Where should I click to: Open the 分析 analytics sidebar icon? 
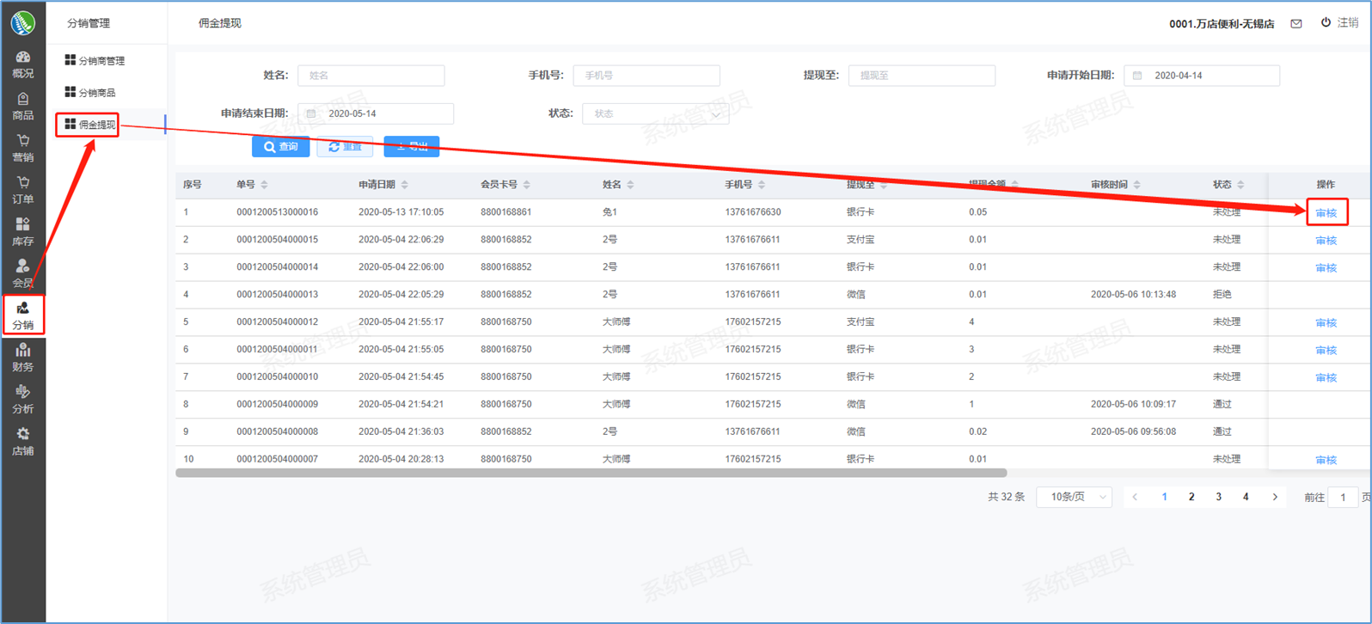22,400
